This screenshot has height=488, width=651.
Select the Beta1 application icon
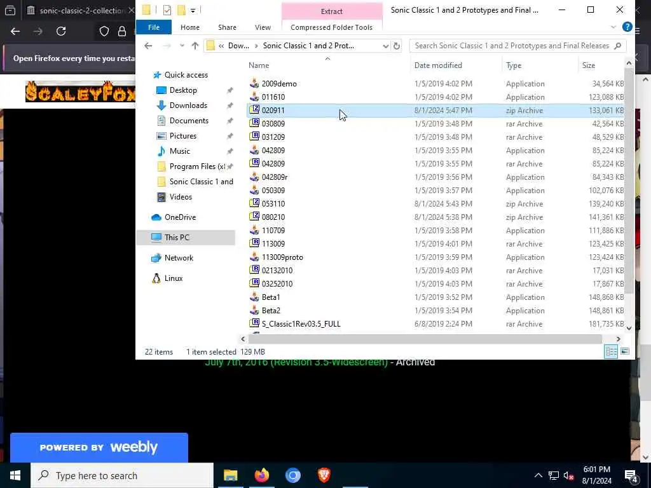tap(254, 297)
